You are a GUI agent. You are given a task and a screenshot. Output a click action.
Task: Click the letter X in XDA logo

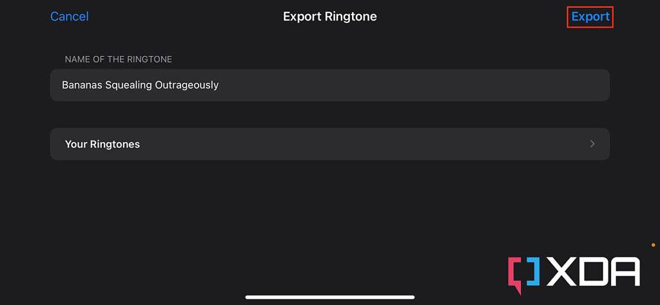tap(562, 272)
